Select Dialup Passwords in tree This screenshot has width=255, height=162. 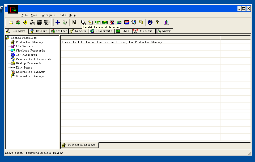click(29, 63)
